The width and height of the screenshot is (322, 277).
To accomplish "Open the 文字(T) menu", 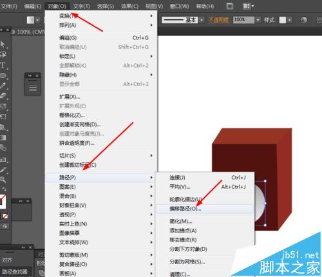I will pos(81,6).
